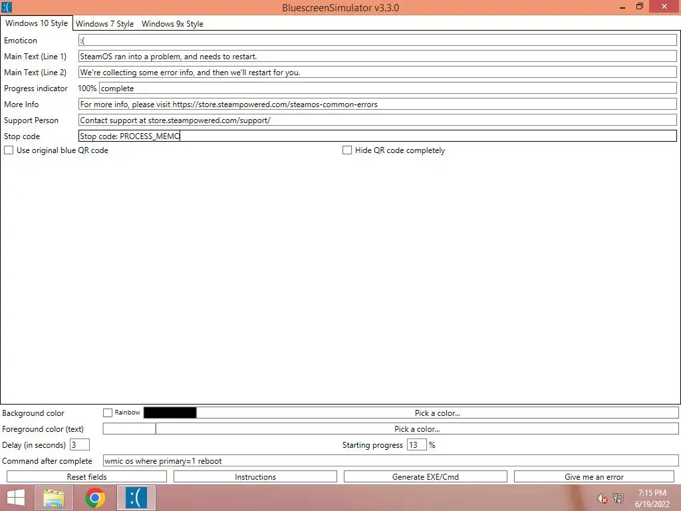
Task: Click into the Main Text Line 1 field
Action: point(378,57)
